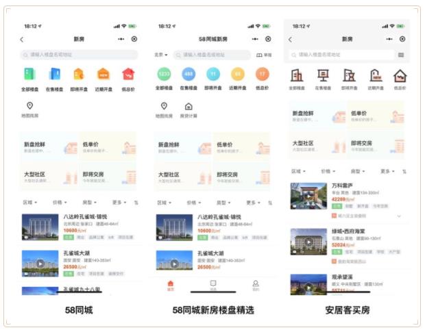Open the more (···) menu in 58同城 screen
This screenshot has height=330, width=425.
[x=121, y=39]
